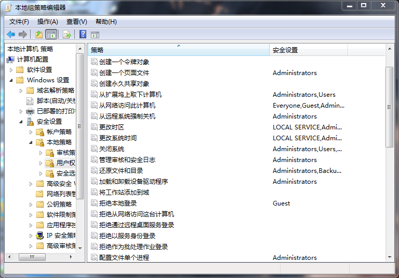Select the 网络列表管理器策略 tree item
This screenshot has width=399, height=278.
[x=61, y=194]
